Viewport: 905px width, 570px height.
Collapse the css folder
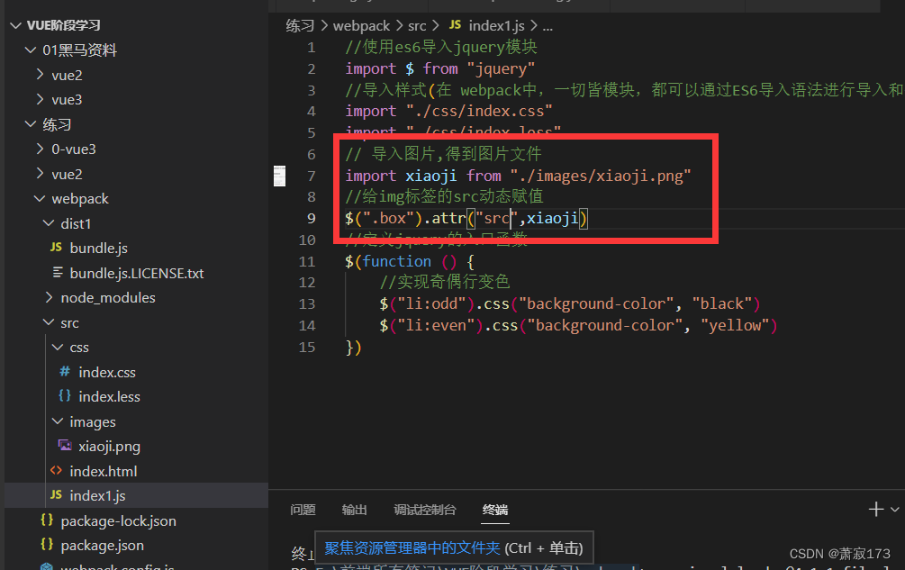tap(58, 348)
